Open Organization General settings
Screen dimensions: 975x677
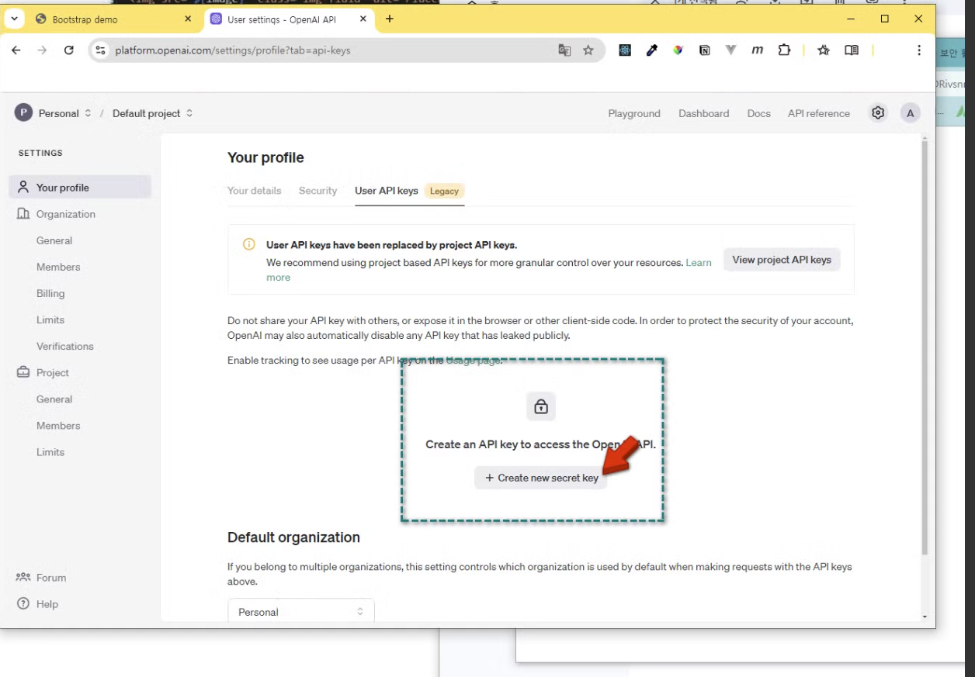[54, 240]
